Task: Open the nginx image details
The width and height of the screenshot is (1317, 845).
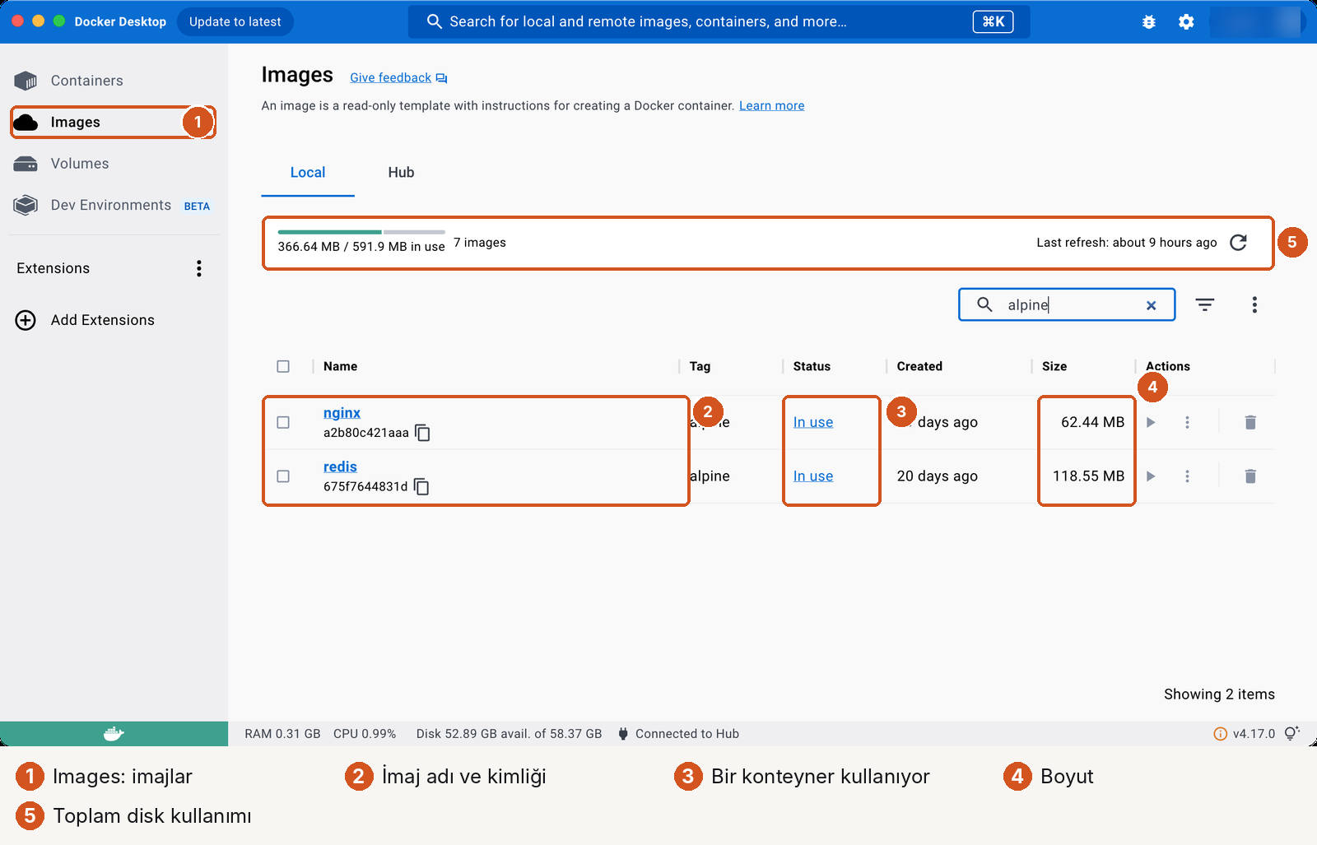Action: tap(342, 413)
